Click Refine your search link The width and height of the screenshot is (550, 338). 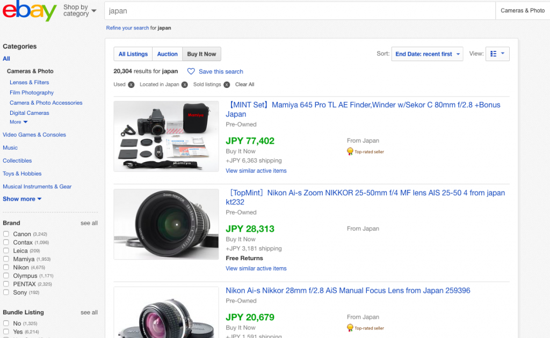pos(128,28)
